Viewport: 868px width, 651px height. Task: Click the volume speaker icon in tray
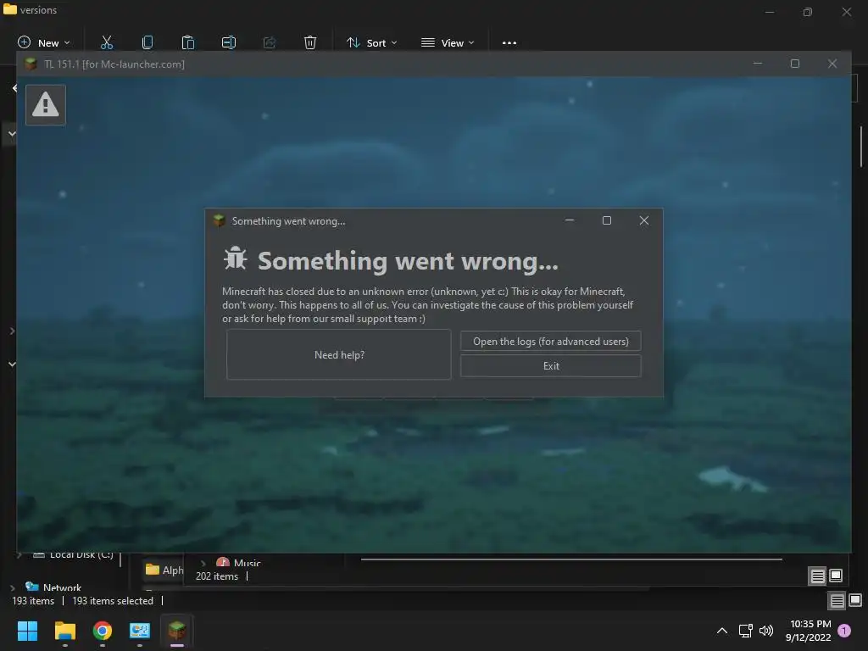766,631
